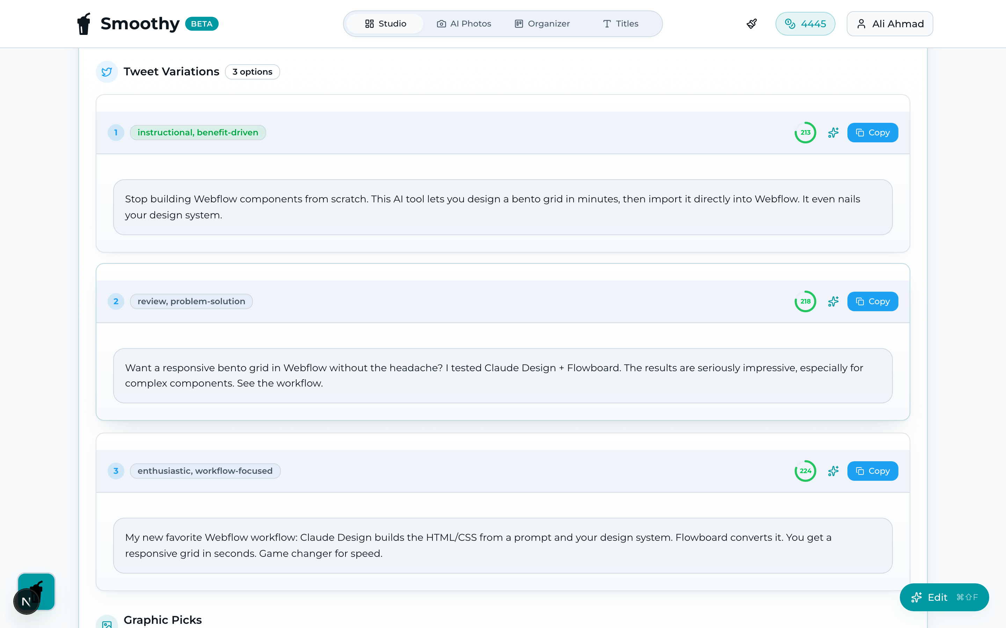Click the Graphic Picks heading
Viewport: 1006px width, 628px height.
click(x=162, y=620)
